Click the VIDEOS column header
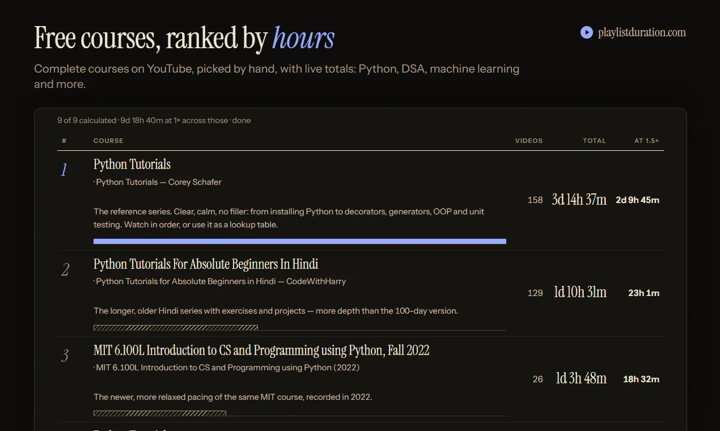 click(x=528, y=141)
